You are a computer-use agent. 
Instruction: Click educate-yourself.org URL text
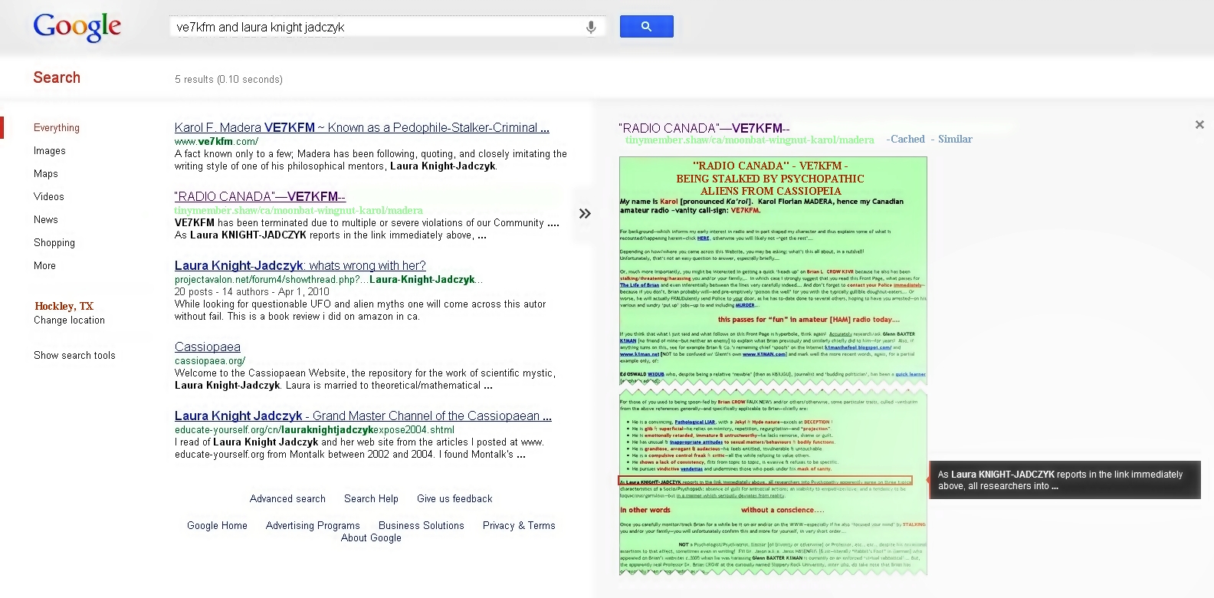pyautogui.click(x=314, y=430)
